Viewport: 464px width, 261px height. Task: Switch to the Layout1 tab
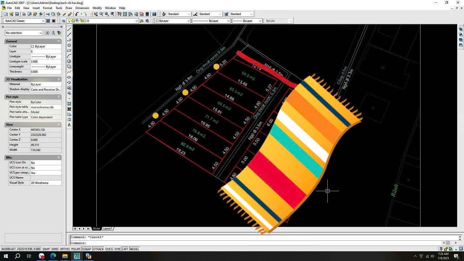(x=108, y=229)
